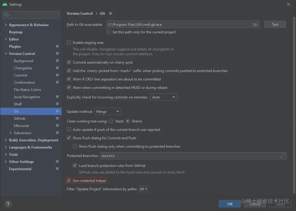
Task: Click Version Control in the breadcrumb
Action: coord(80,14)
